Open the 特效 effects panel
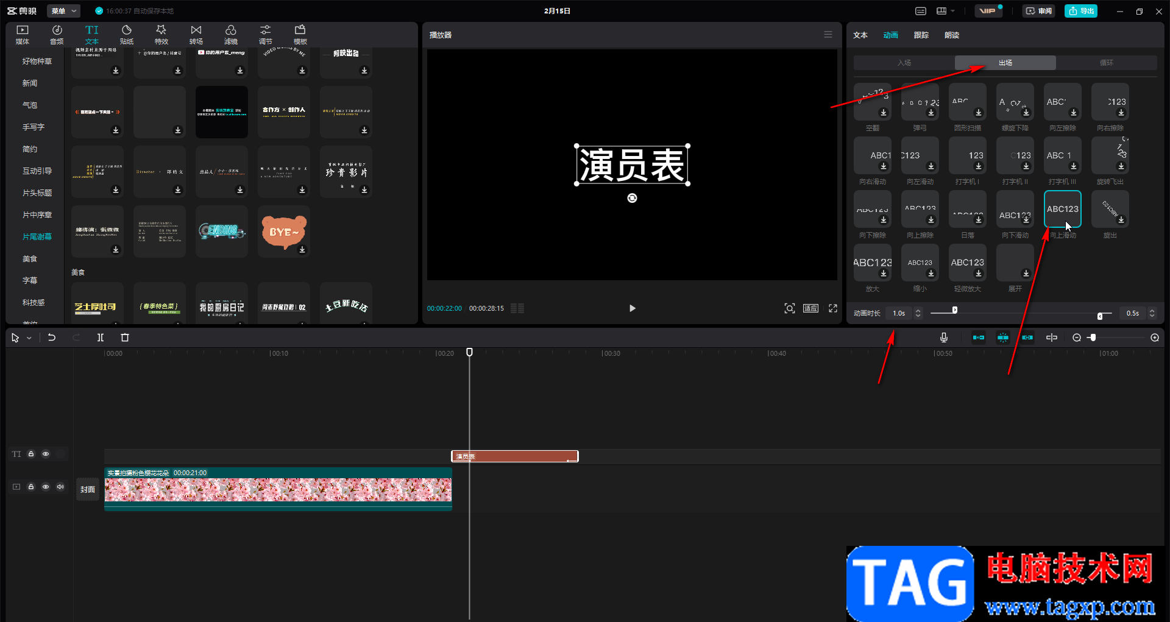Viewport: 1170px width, 622px height. pos(161,35)
